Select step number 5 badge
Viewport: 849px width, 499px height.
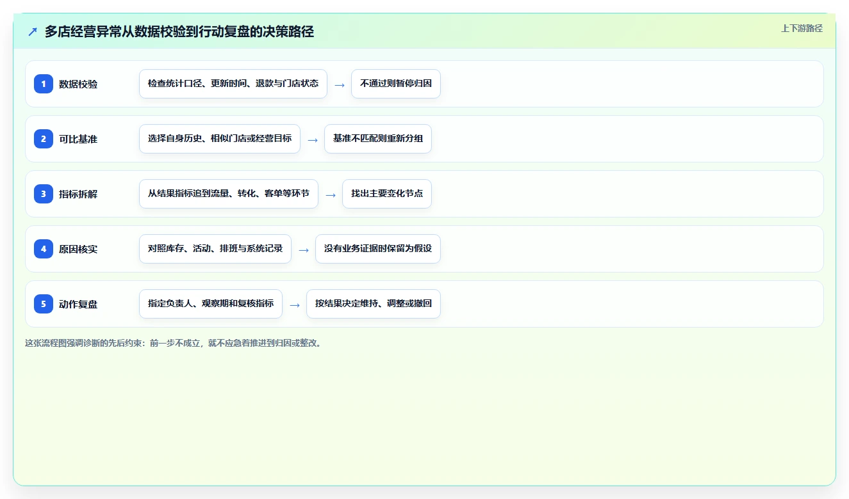44,304
